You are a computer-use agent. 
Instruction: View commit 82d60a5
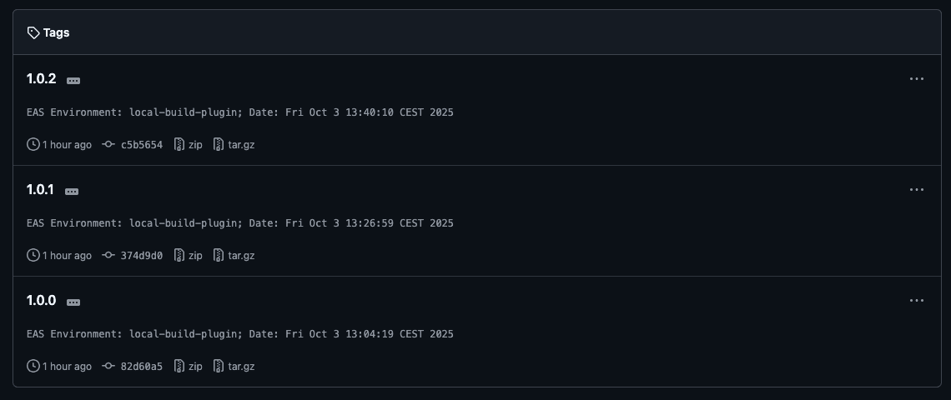tap(141, 367)
